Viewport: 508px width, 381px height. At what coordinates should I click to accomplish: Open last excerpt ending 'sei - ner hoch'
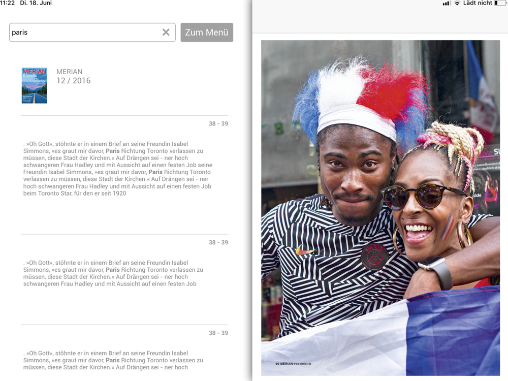(113, 360)
